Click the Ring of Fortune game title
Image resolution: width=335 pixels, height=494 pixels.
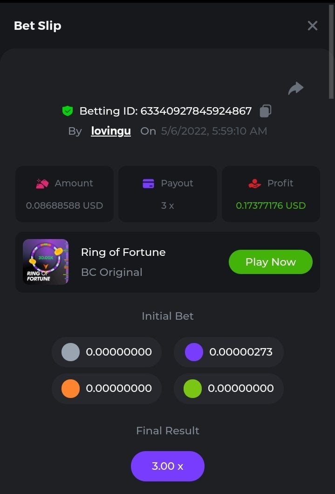123,252
